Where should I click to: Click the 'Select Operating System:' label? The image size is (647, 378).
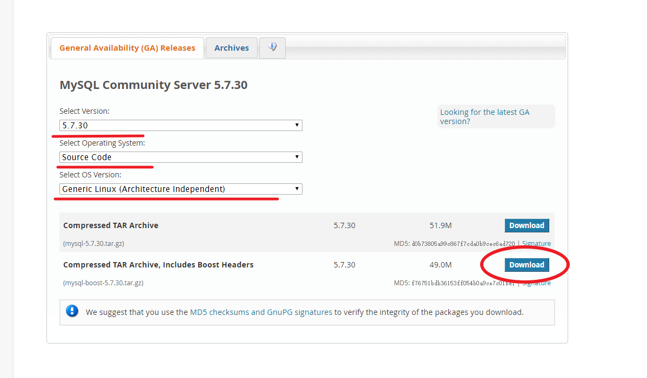(102, 143)
